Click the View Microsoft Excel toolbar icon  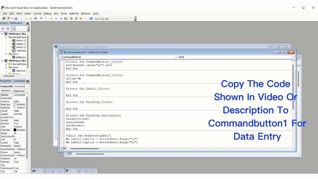point(3,18)
